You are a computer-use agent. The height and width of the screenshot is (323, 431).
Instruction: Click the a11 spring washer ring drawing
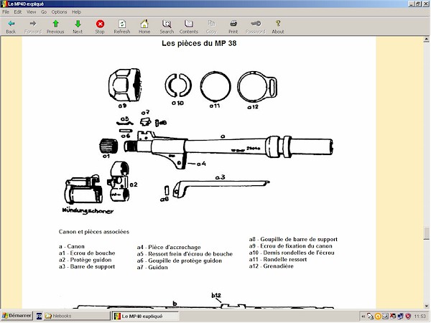[215, 87]
